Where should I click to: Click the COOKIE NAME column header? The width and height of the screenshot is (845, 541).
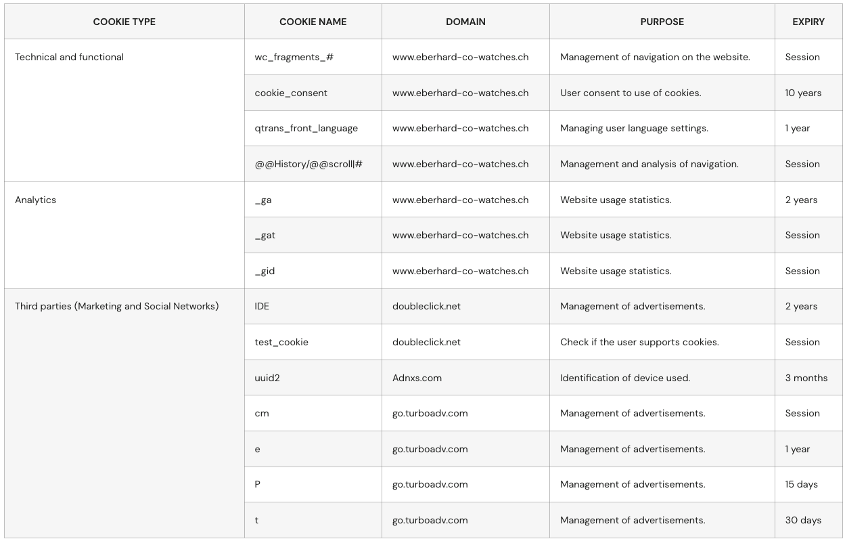(313, 22)
